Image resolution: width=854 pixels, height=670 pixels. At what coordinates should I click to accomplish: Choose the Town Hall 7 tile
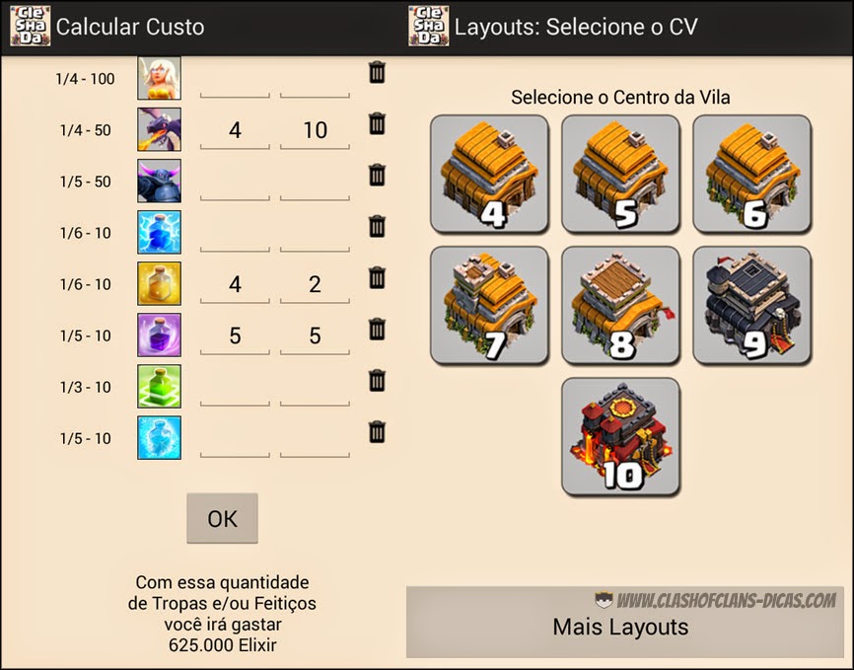489,305
